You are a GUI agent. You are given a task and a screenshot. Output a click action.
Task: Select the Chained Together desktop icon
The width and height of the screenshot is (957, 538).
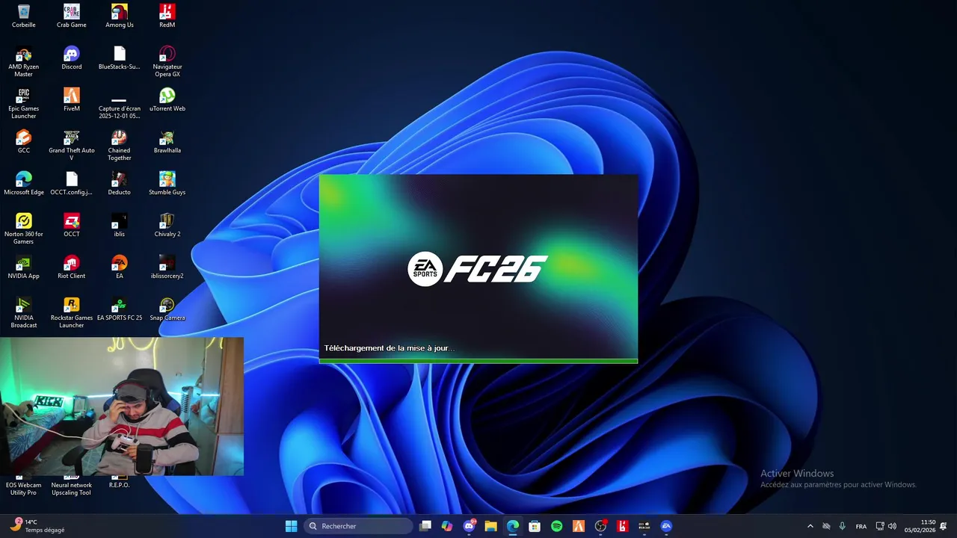point(119,146)
